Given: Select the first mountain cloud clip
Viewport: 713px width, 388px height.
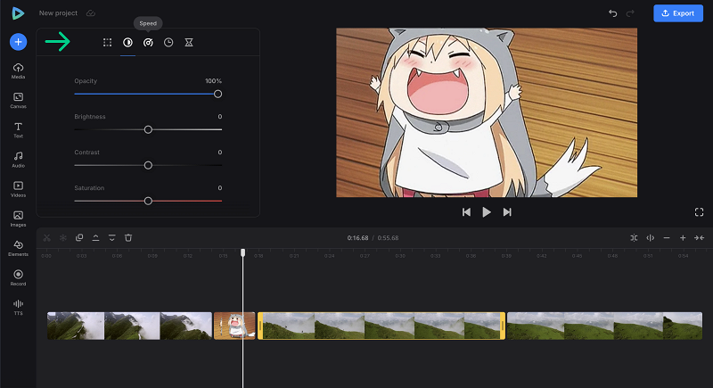Looking at the screenshot, I should tap(129, 326).
